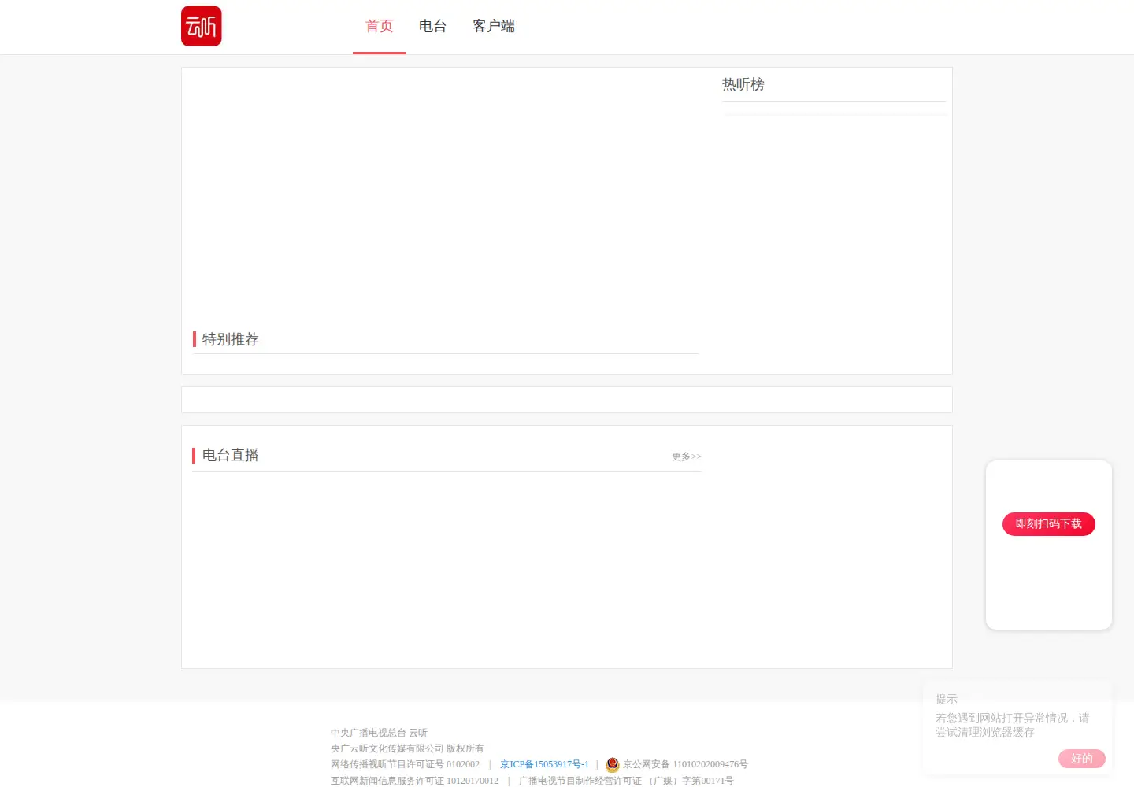The width and height of the screenshot is (1134, 787).
Task: Click the 更多>> link beside 电台直播
Action: pos(687,456)
